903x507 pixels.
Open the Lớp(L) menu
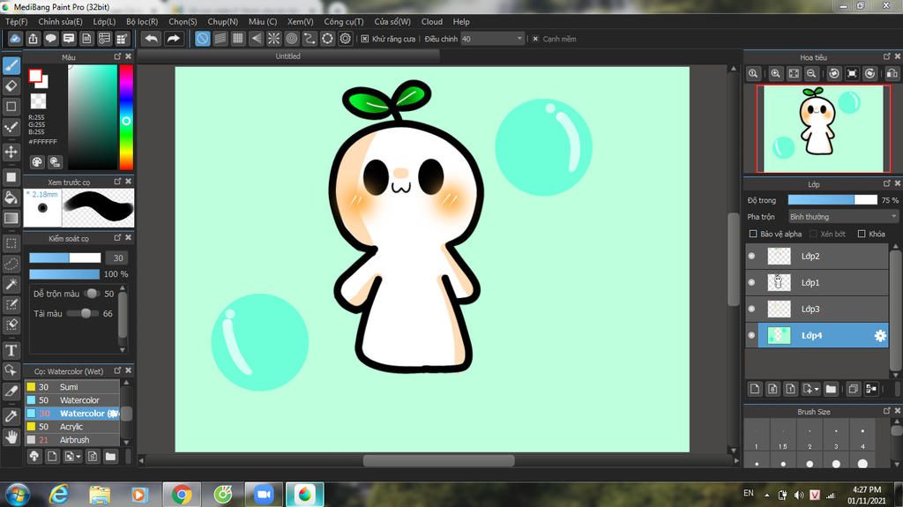(x=104, y=21)
